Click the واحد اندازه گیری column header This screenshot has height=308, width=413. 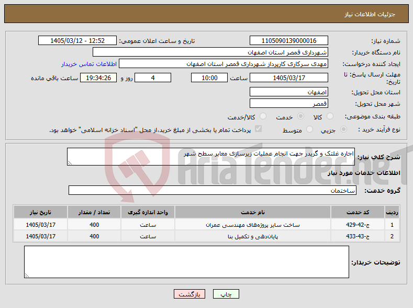pyautogui.click(x=148, y=212)
